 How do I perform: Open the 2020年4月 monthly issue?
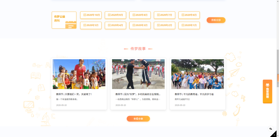coord(115,25)
